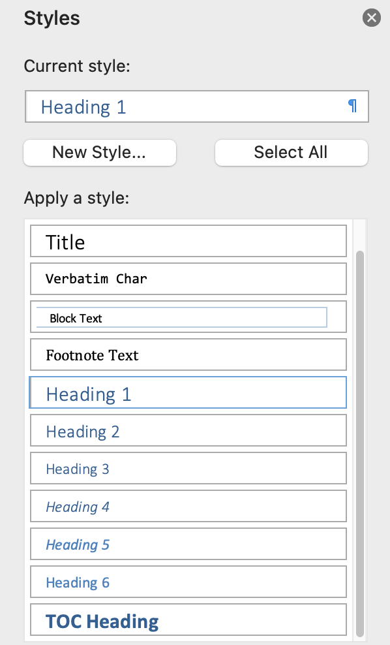Apply the Verbatim Char style
The width and height of the screenshot is (390, 645).
[x=188, y=279]
